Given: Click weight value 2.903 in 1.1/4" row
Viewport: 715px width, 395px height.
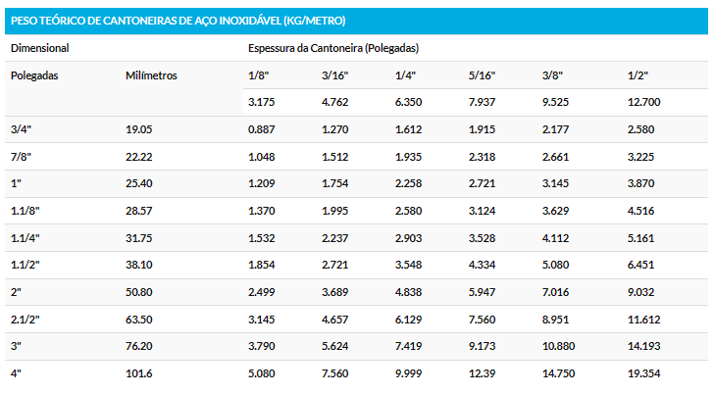Looking at the screenshot, I should (x=408, y=238).
